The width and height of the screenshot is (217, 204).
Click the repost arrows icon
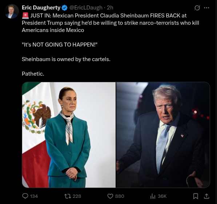tap(68, 196)
